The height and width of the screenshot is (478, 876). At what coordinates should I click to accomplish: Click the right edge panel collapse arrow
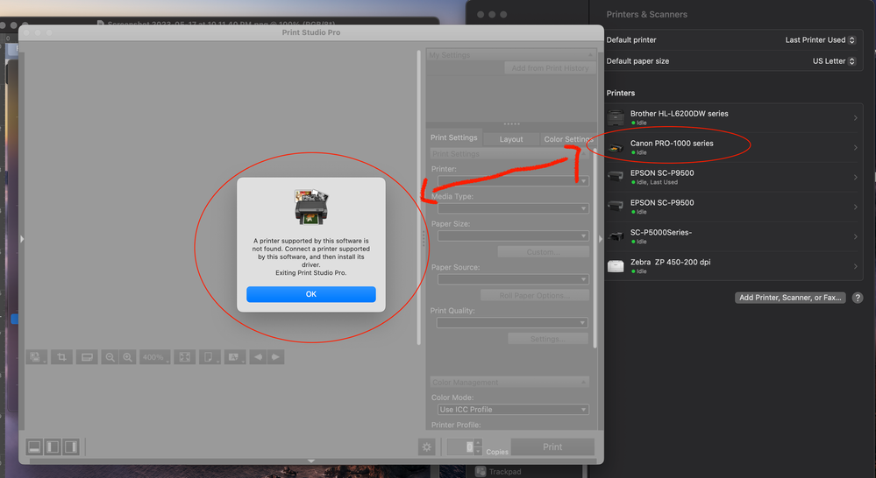601,239
